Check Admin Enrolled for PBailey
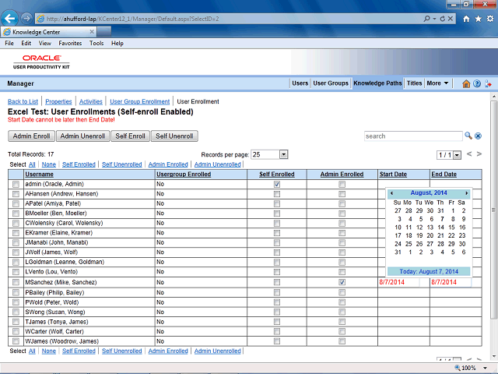498x374 pixels. coord(342,293)
